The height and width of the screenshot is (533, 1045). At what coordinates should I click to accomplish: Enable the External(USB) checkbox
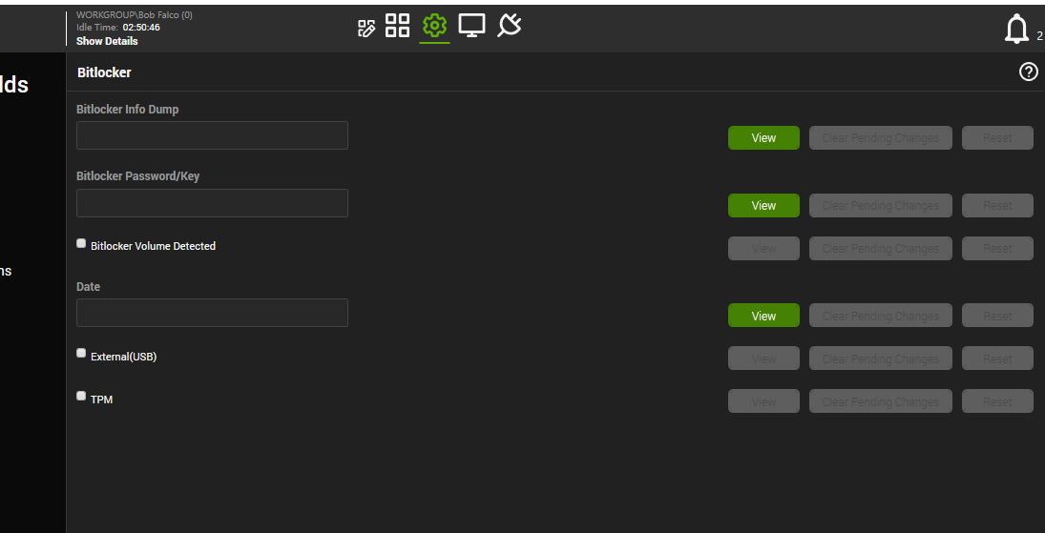(81, 354)
